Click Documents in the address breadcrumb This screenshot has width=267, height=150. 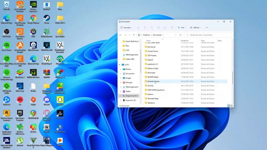[x=157, y=35]
